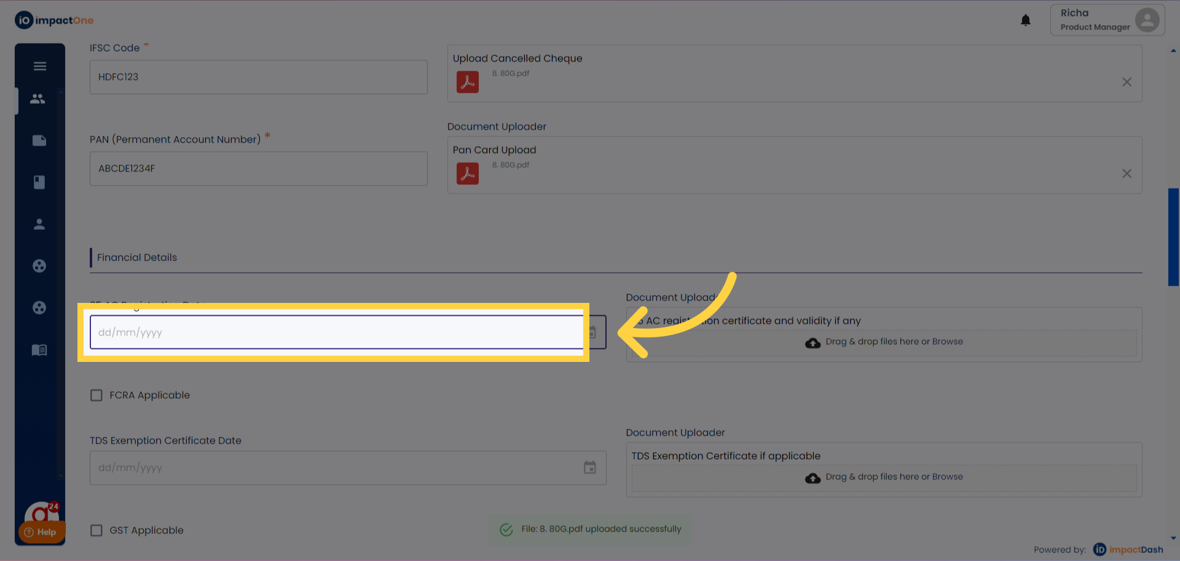Viewport: 1180px width, 561px height.
Task: Open the Help chat button
Action: coord(41,532)
